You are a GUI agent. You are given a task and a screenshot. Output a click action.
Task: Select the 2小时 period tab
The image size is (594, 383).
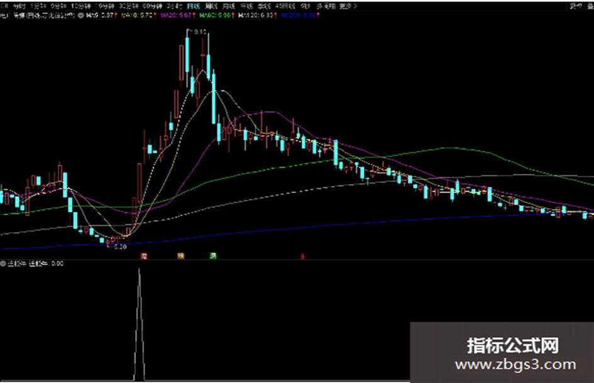point(174,6)
